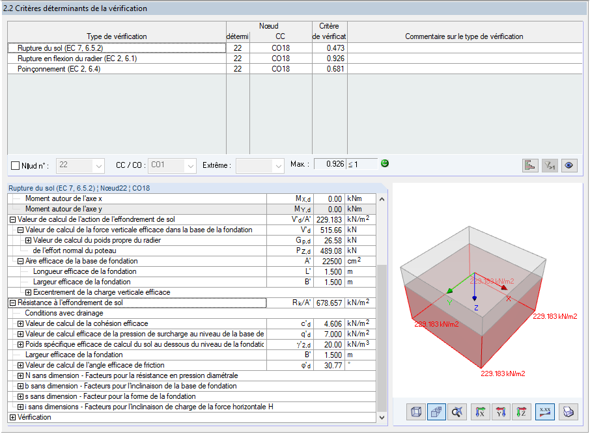Expand the Vérification node

coord(12,418)
